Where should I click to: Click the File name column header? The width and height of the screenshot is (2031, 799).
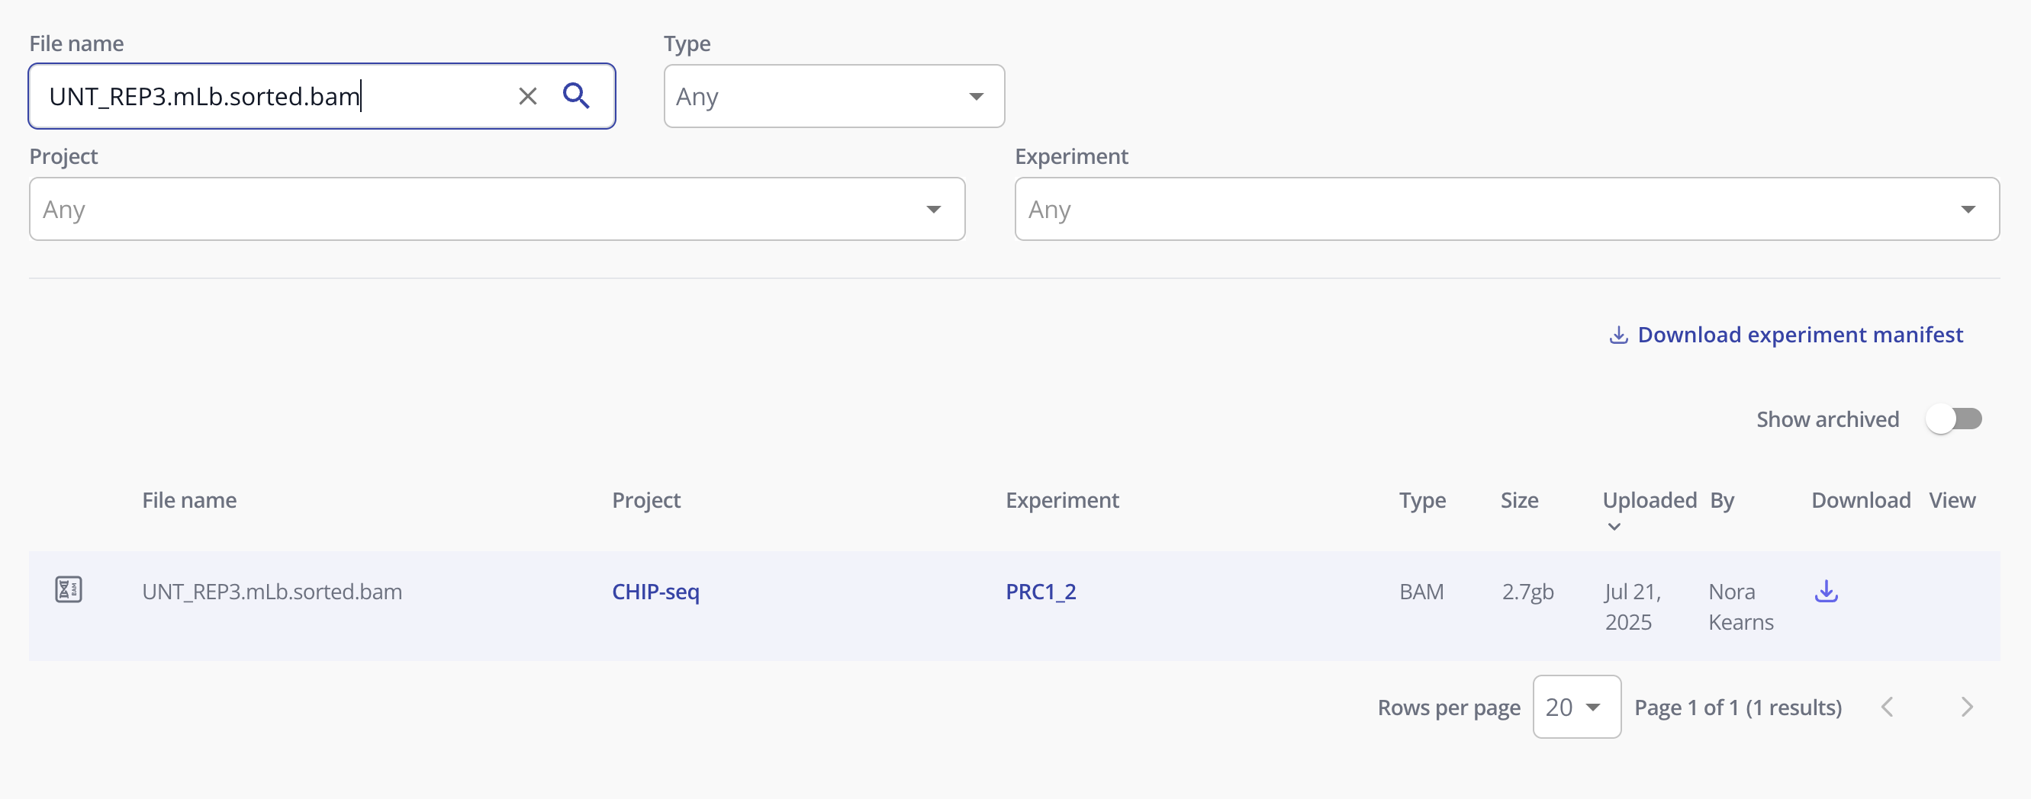(x=189, y=500)
